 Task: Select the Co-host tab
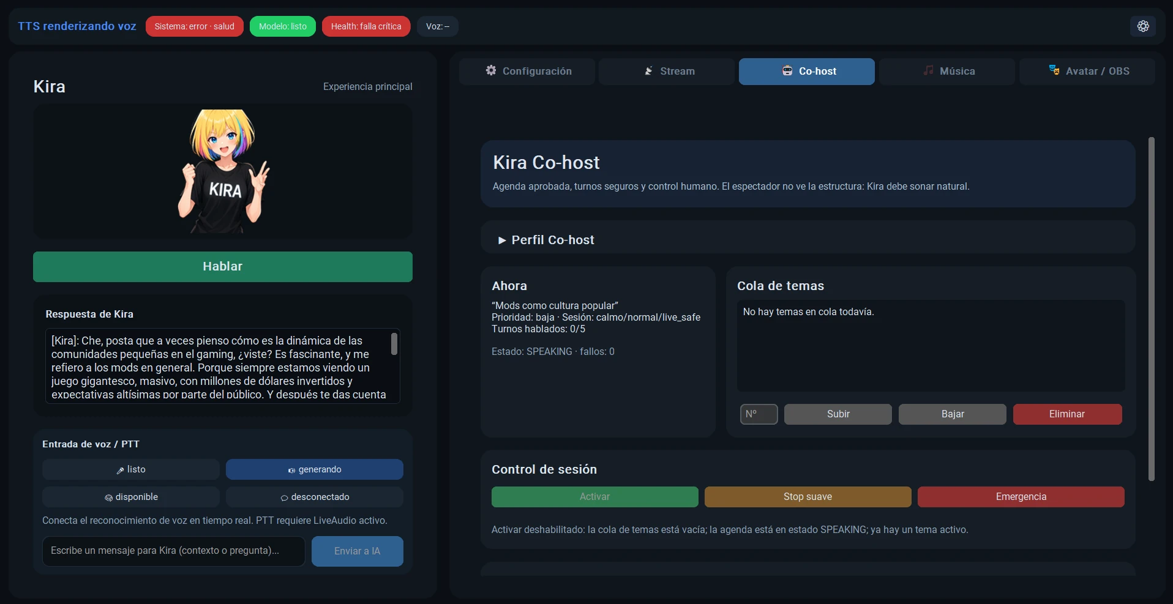point(807,71)
